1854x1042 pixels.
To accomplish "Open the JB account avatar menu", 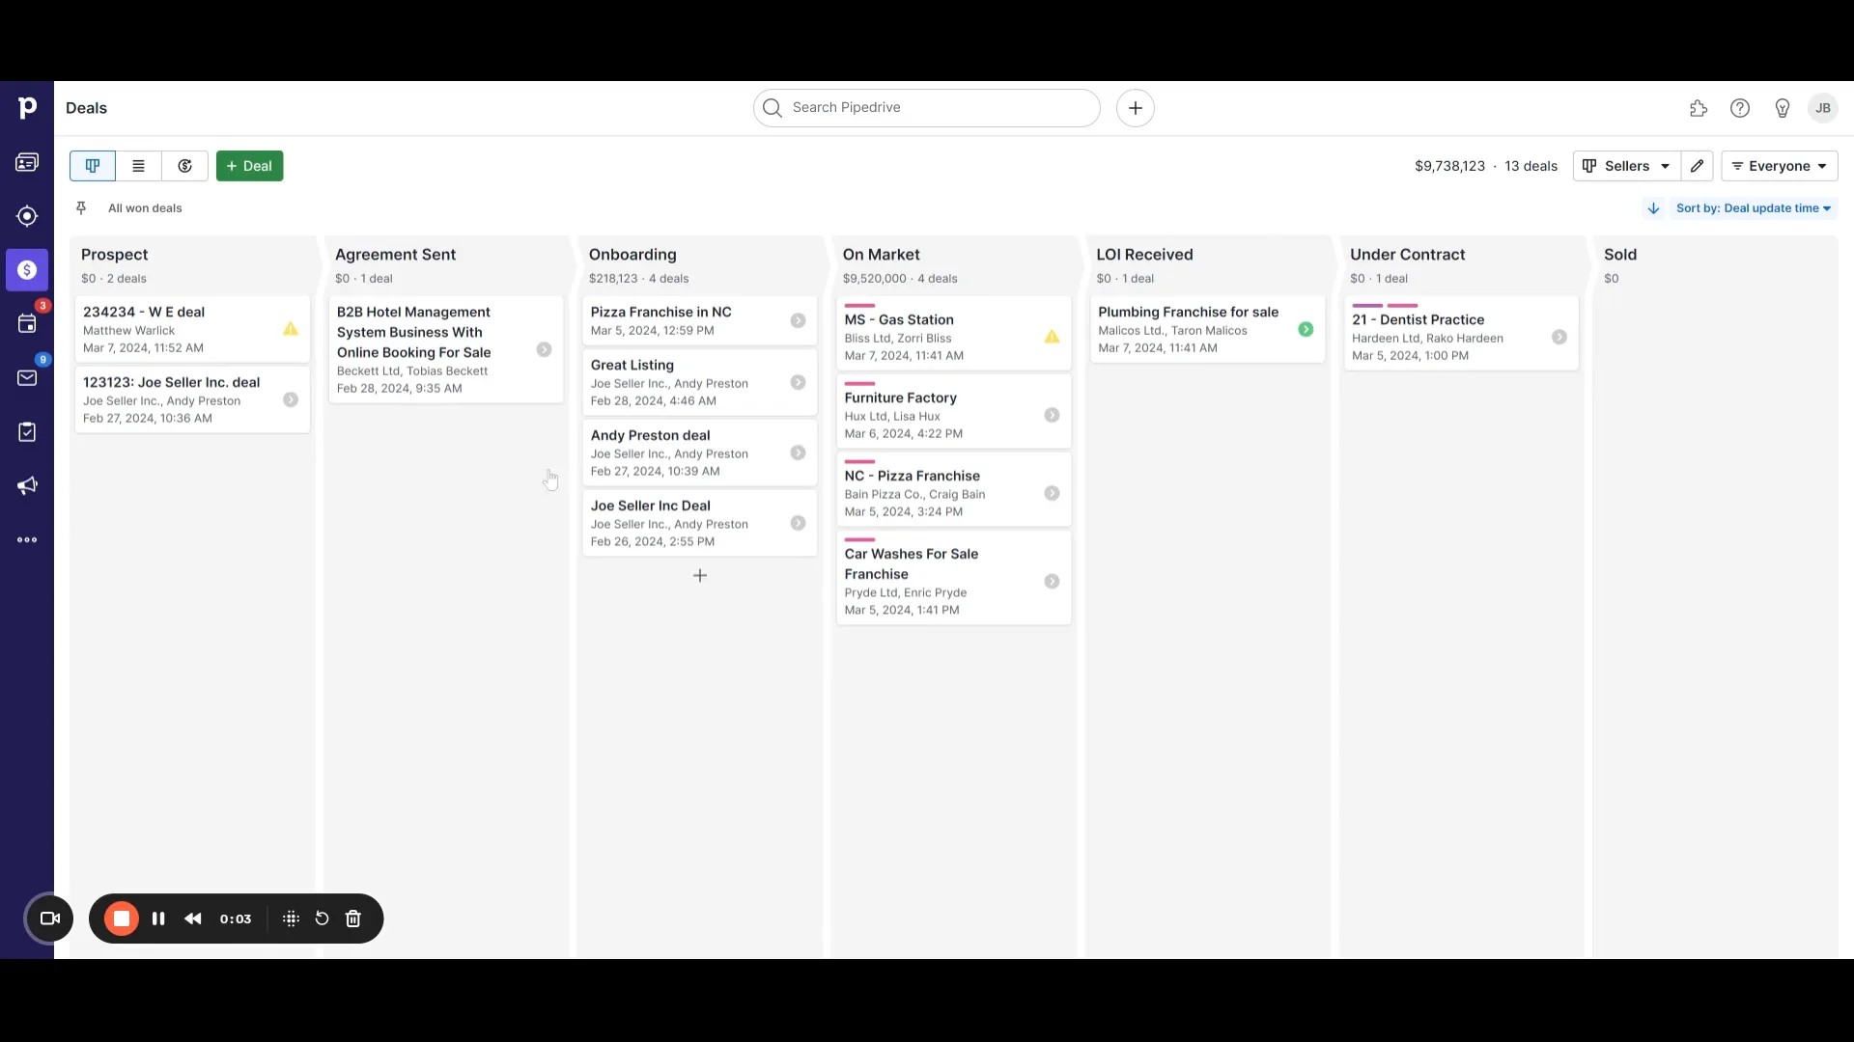I will (1823, 108).
